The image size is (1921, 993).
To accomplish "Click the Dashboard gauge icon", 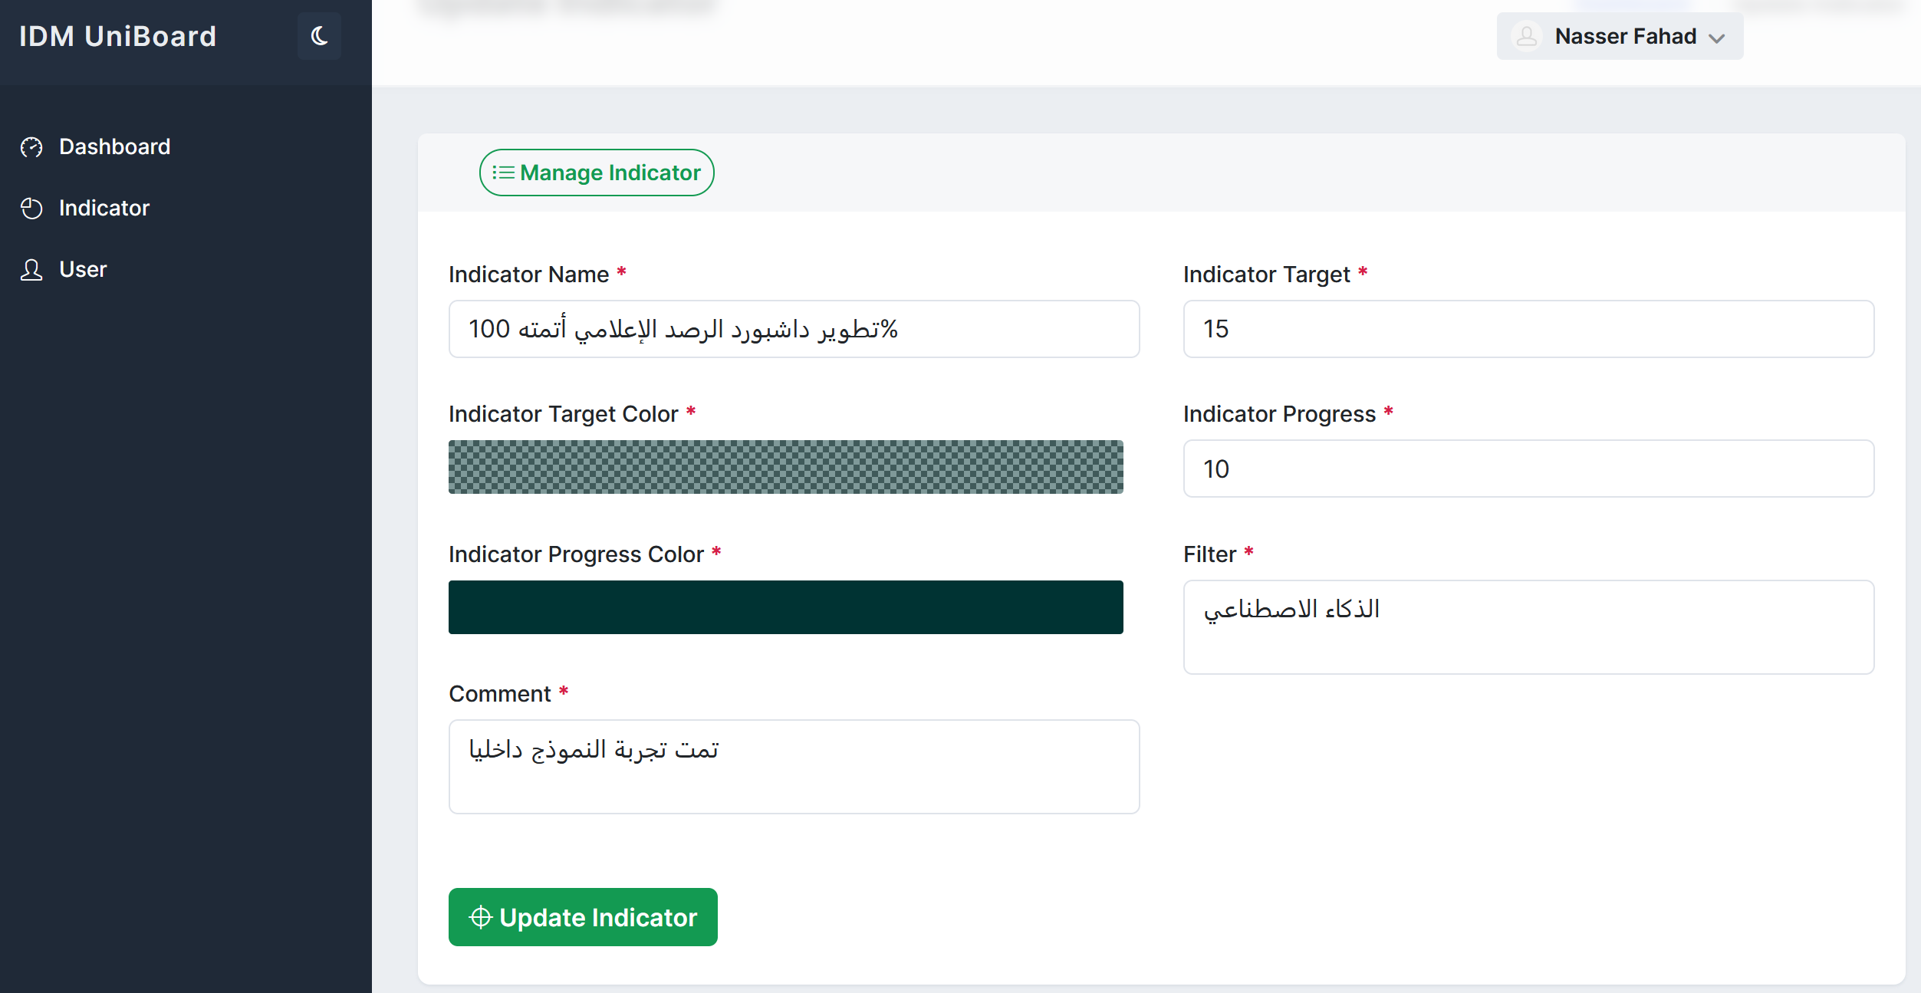I will pyautogui.click(x=31, y=147).
